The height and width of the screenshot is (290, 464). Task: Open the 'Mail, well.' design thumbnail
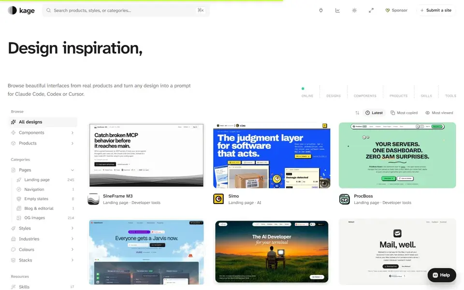pyautogui.click(x=397, y=252)
